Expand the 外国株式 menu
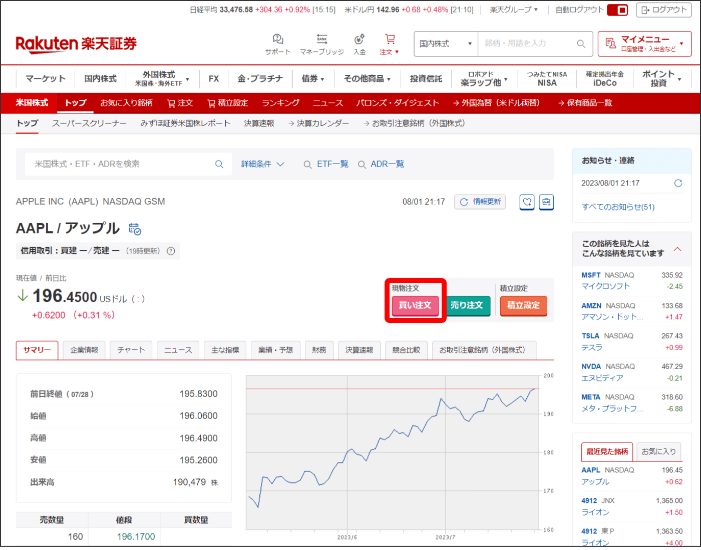 click(x=162, y=78)
